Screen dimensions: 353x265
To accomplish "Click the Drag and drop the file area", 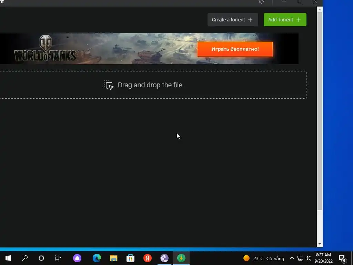I will 153,85.
